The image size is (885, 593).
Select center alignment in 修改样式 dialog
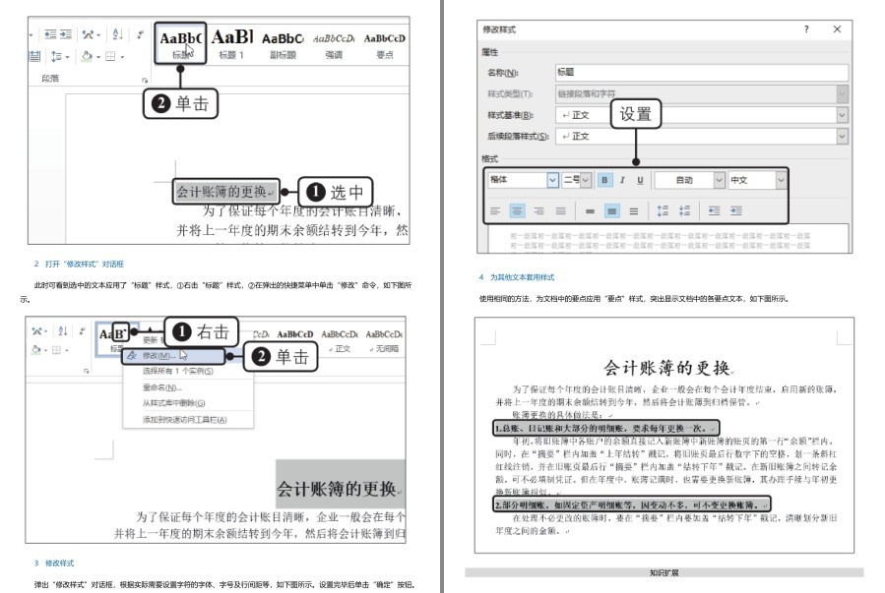pos(517,210)
